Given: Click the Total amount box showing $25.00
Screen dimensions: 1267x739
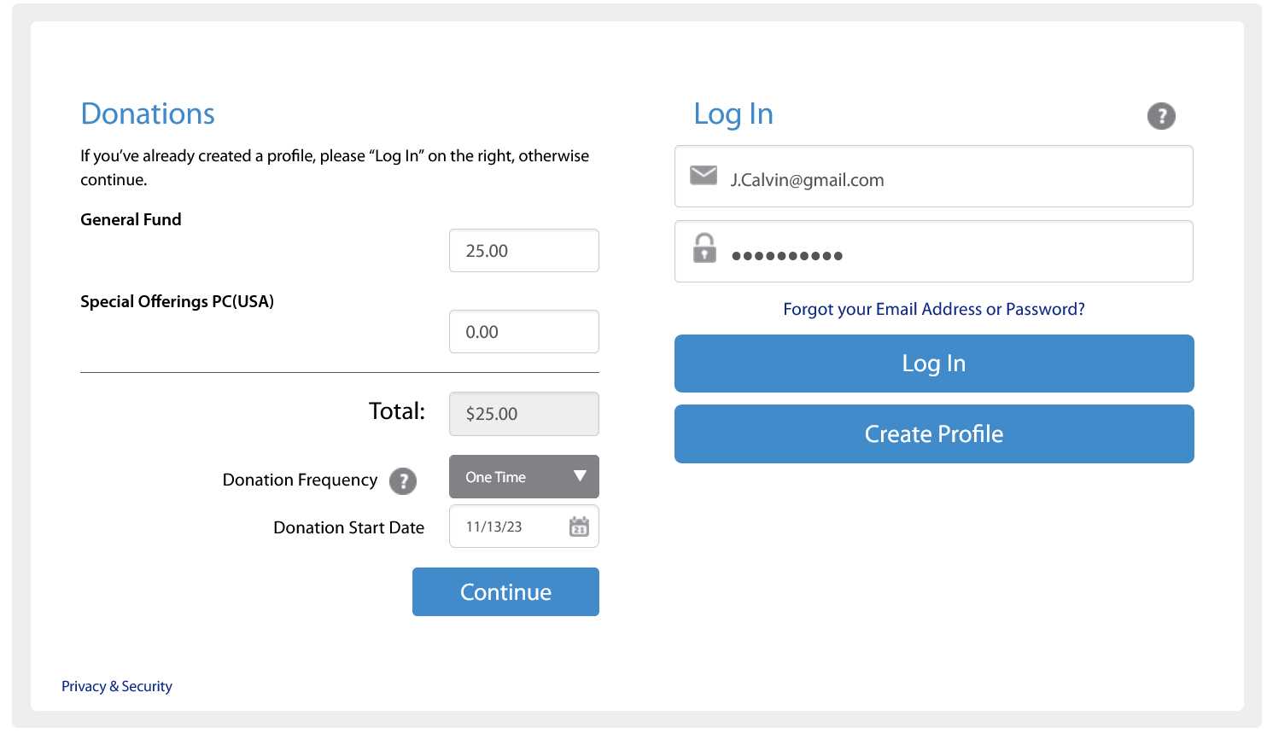Looking at the screenshot, I should [523, 414].
